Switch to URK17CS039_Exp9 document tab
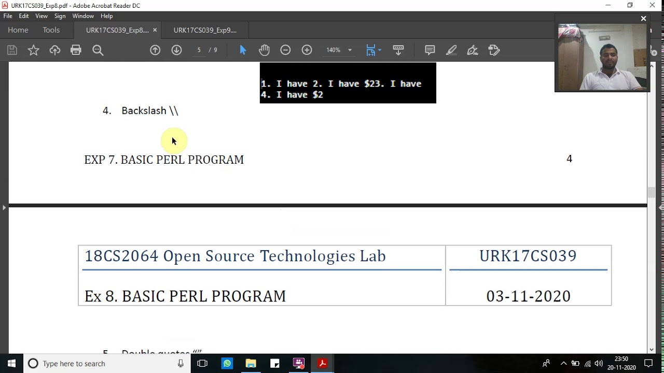 205,30
